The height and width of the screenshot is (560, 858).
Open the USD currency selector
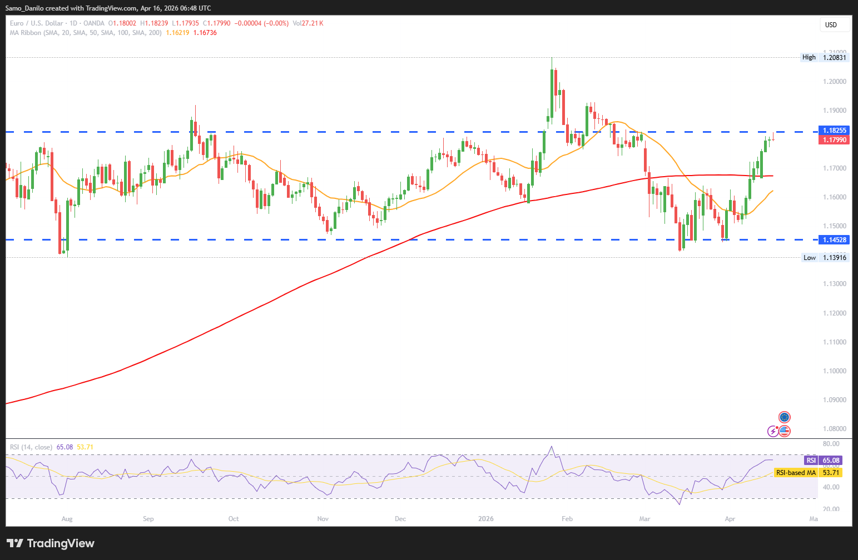click(x=835, y=24)
